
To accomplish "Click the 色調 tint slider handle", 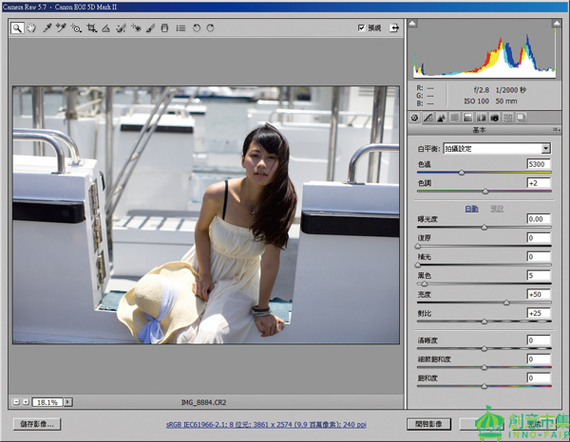I will pos(485,192).
